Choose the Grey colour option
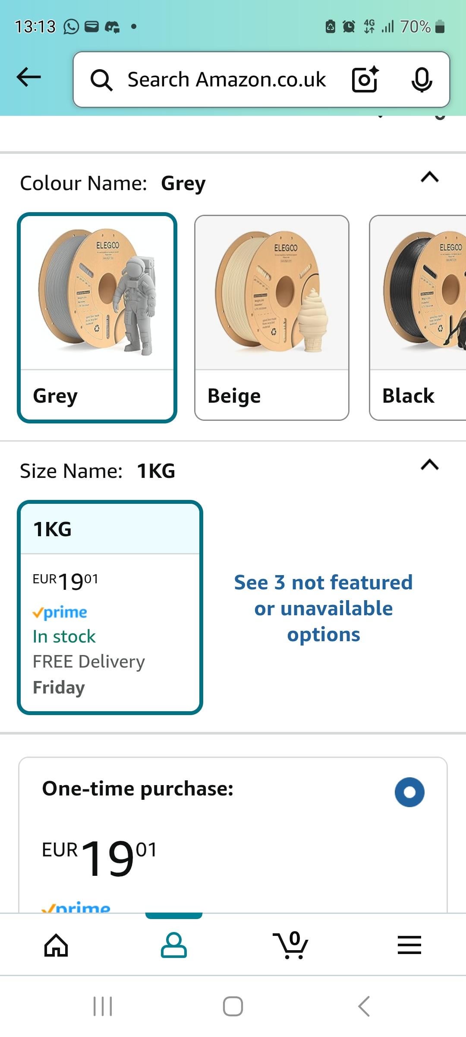Viewport: 466px width, 1037px height. tap(97, 318)
